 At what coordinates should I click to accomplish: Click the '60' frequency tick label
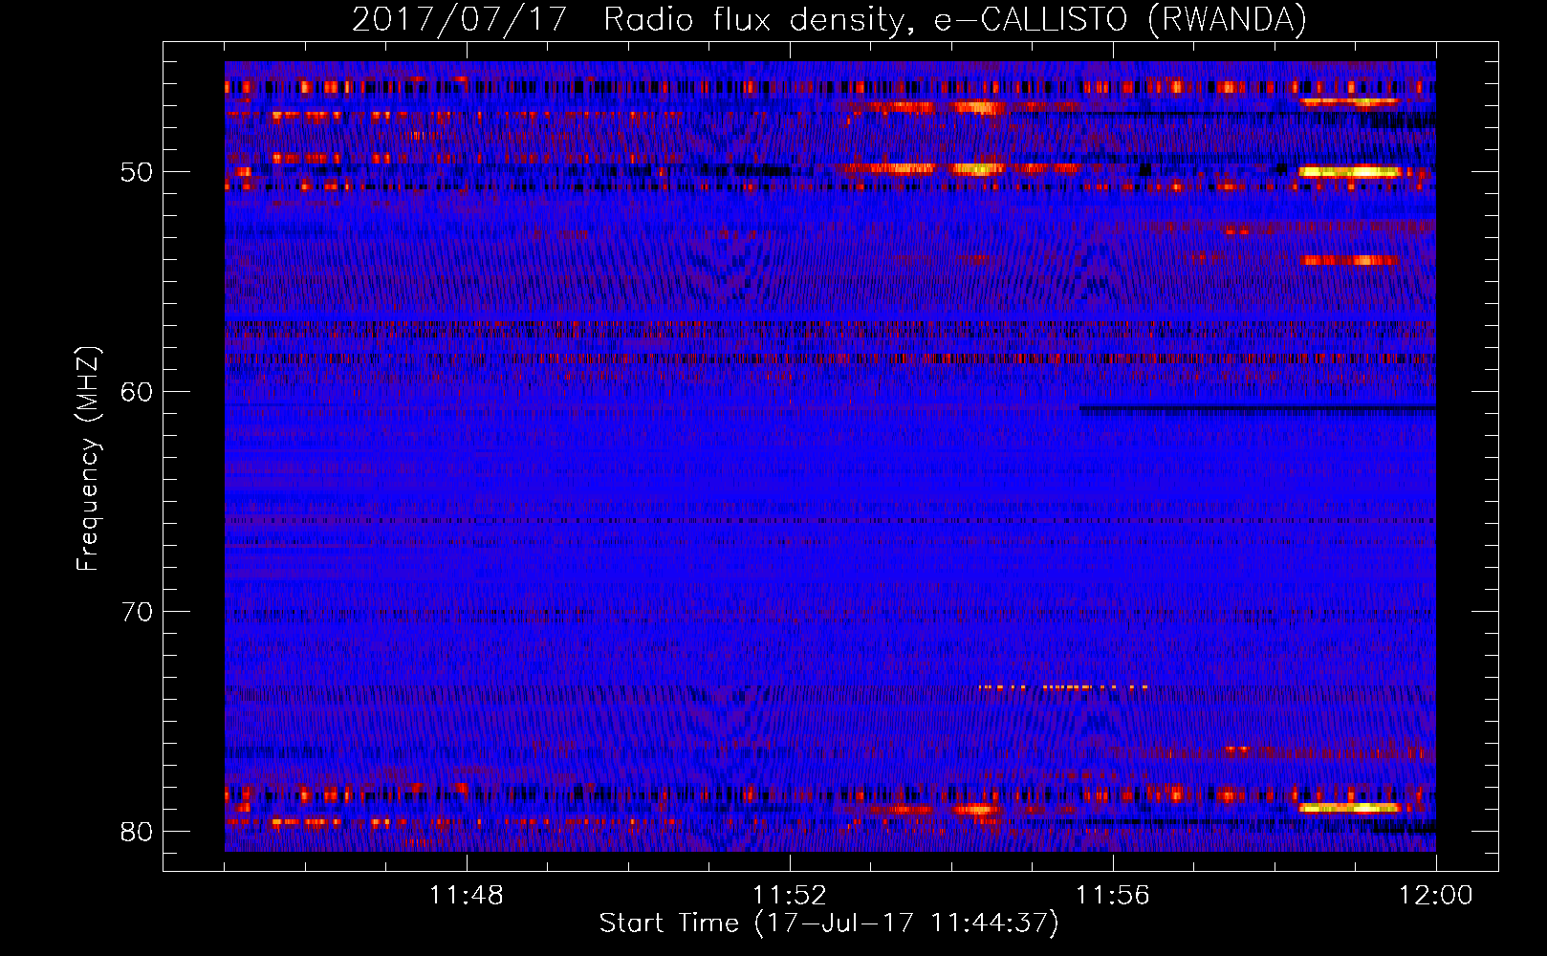click(137, 392)
